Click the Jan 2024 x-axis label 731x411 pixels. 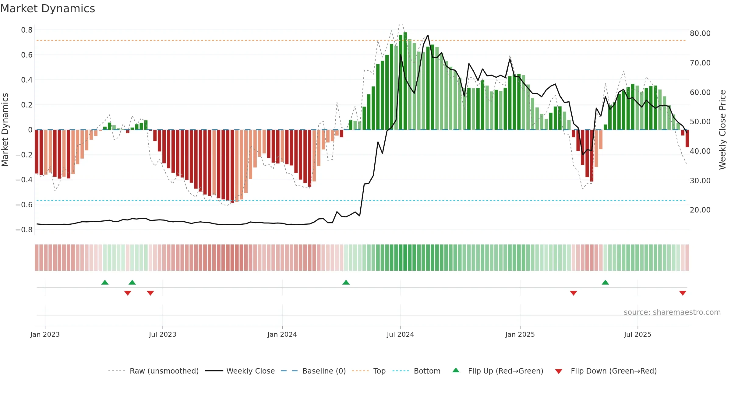point(282,334)
